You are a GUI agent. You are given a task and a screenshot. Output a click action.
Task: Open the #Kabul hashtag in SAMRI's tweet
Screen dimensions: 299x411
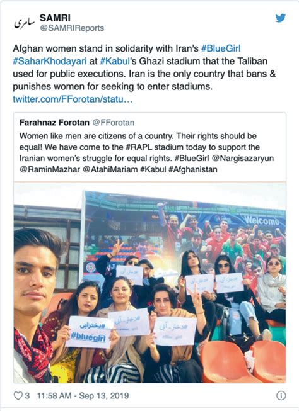click(115, 61)
